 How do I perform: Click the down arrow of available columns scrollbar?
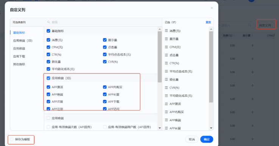point(160,128)
